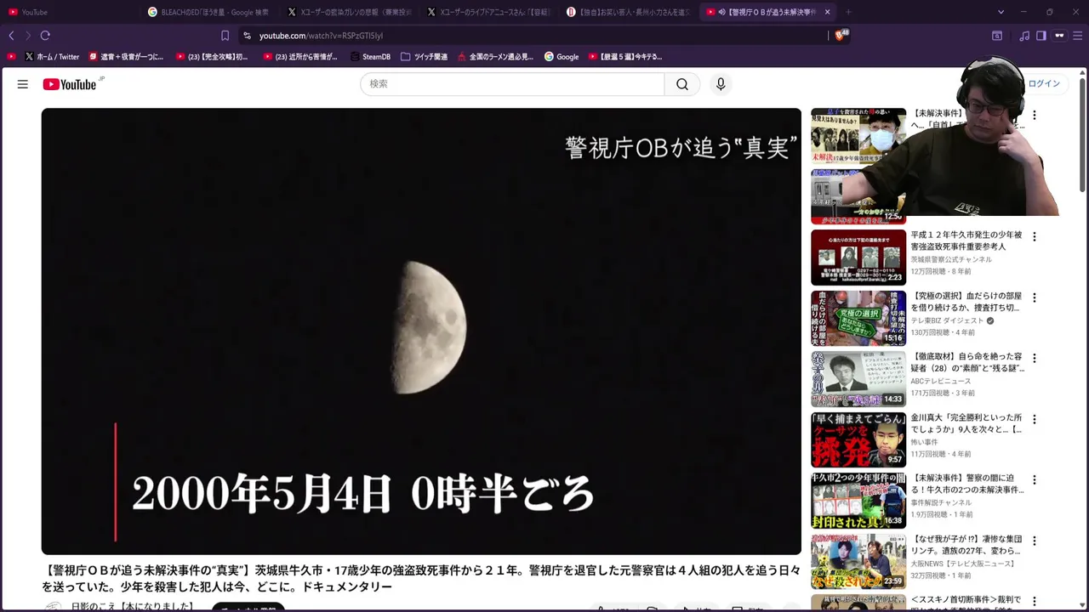Go back with the browser back arrow
Screen dimensions: 1089x612
tap(11, 36)
